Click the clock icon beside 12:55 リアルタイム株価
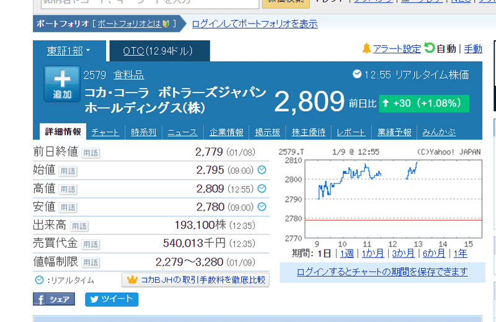496x322 pixels. pos(357,74)
